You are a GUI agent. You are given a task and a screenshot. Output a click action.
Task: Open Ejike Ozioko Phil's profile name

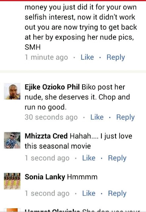(52, 87)
